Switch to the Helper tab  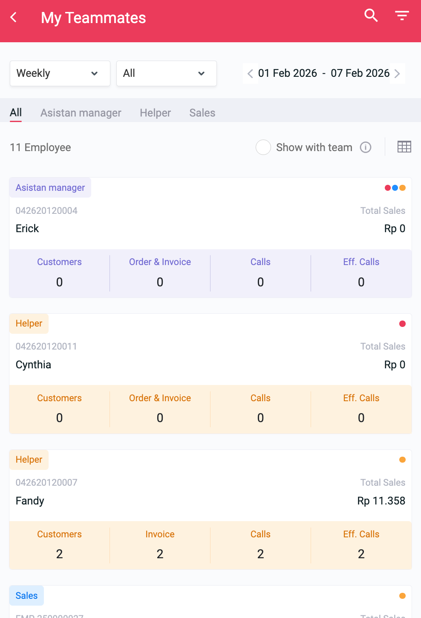[155, 113]
